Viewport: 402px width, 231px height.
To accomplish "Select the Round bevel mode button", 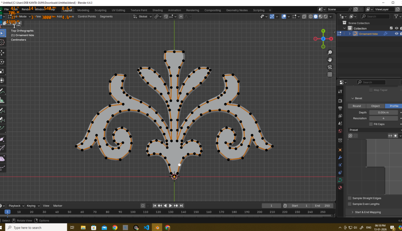I will tap(357, 106).
